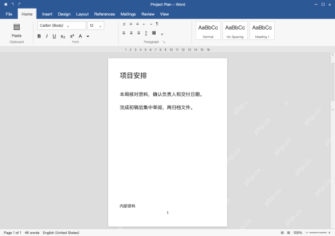The image size is (335, 236).
Task: Click the horizontal ruler
Action: coord(167,50)
